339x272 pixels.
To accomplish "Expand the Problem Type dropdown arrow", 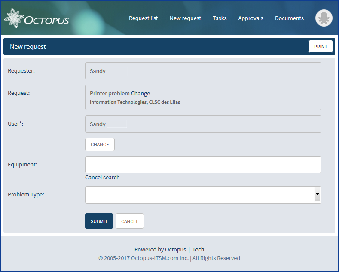I will [317, 194].
